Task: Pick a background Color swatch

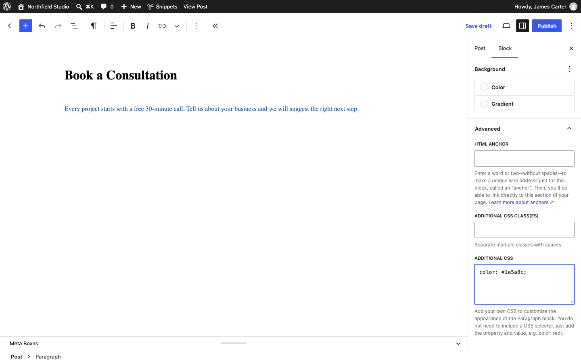Action: [525, 87]
